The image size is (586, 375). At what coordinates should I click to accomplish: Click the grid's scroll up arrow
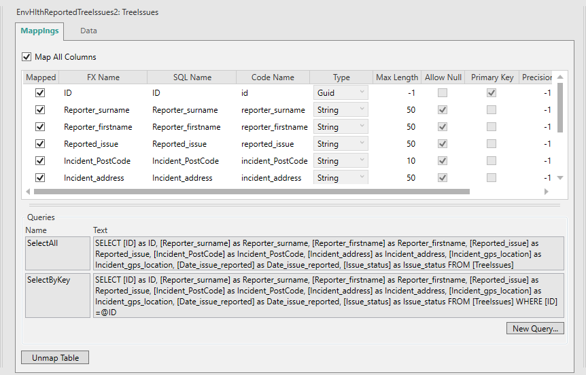point(560,77)
